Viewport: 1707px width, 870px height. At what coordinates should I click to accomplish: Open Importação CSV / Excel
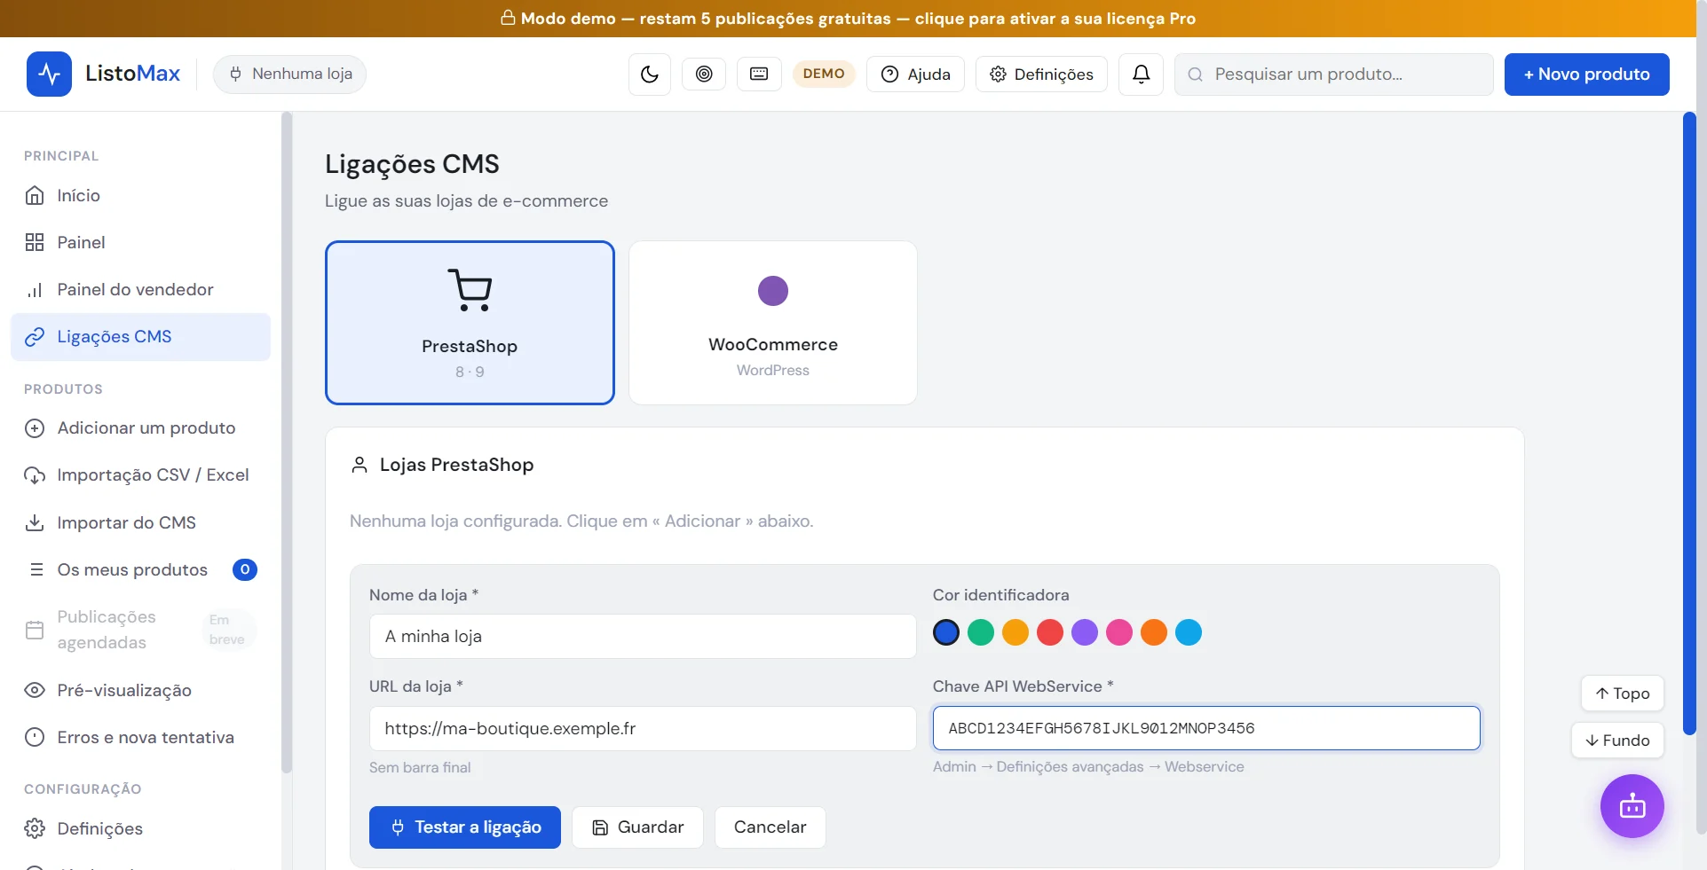tap(140, 475)
